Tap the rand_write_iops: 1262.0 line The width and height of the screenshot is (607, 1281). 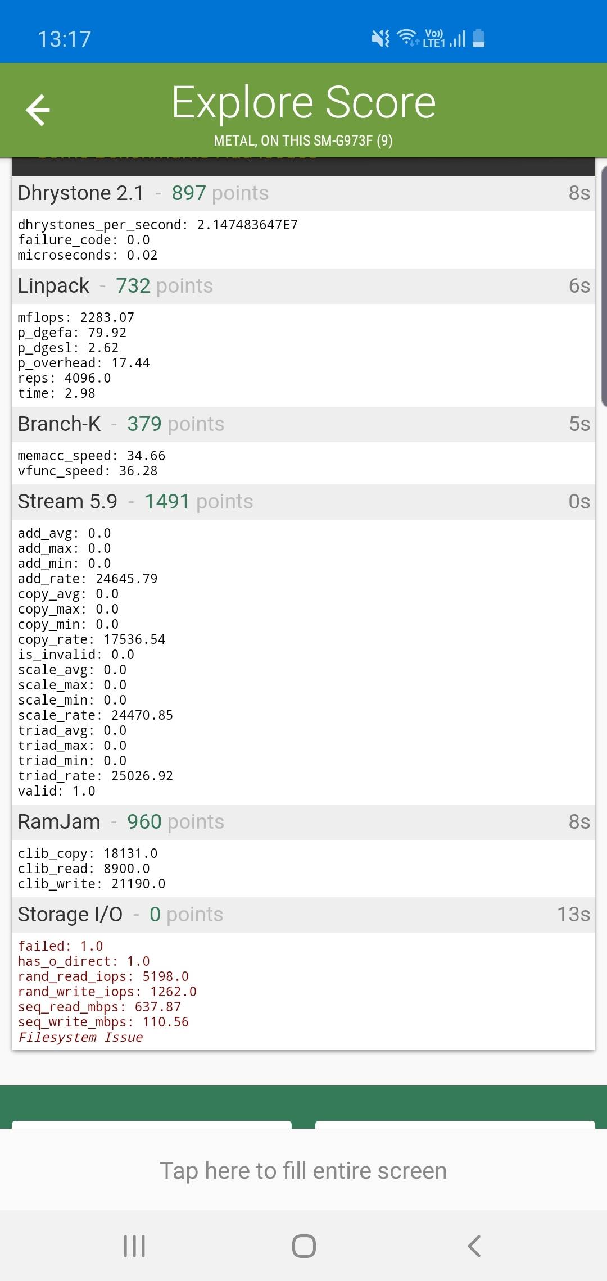[107, 992]
